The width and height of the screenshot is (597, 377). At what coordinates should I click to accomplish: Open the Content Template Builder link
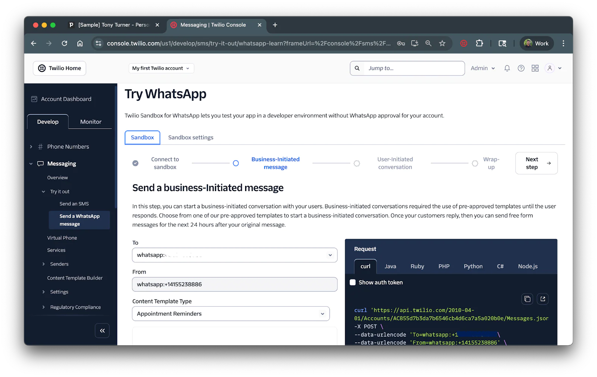tap(75, 278)
